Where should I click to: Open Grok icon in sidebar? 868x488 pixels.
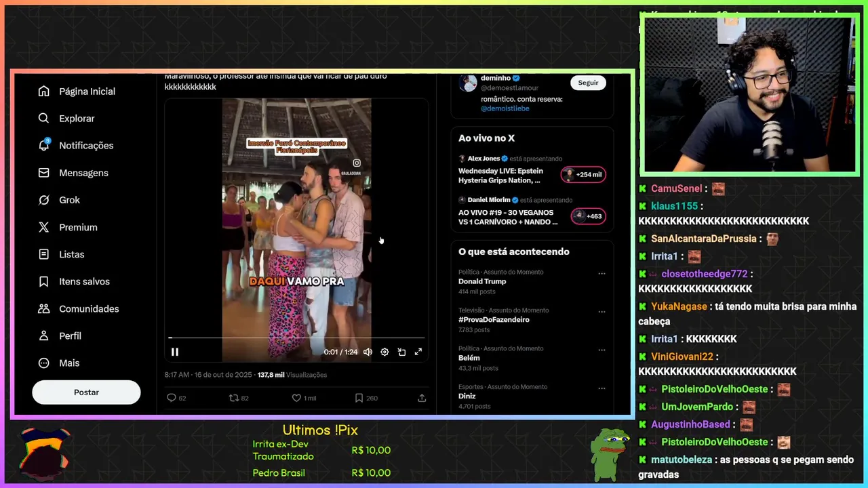pyautogui.click(x=44, y=200)
